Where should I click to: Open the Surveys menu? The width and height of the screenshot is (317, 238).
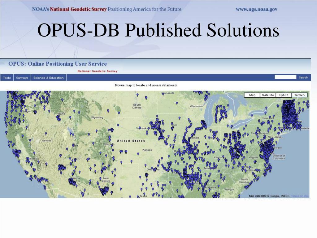point(22,78)
